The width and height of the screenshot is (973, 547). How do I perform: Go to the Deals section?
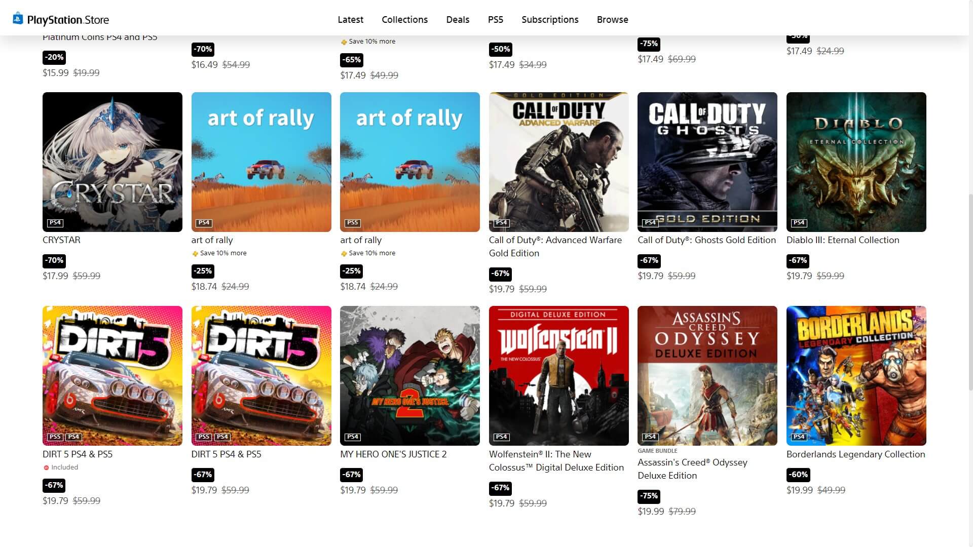click(458, 19)
